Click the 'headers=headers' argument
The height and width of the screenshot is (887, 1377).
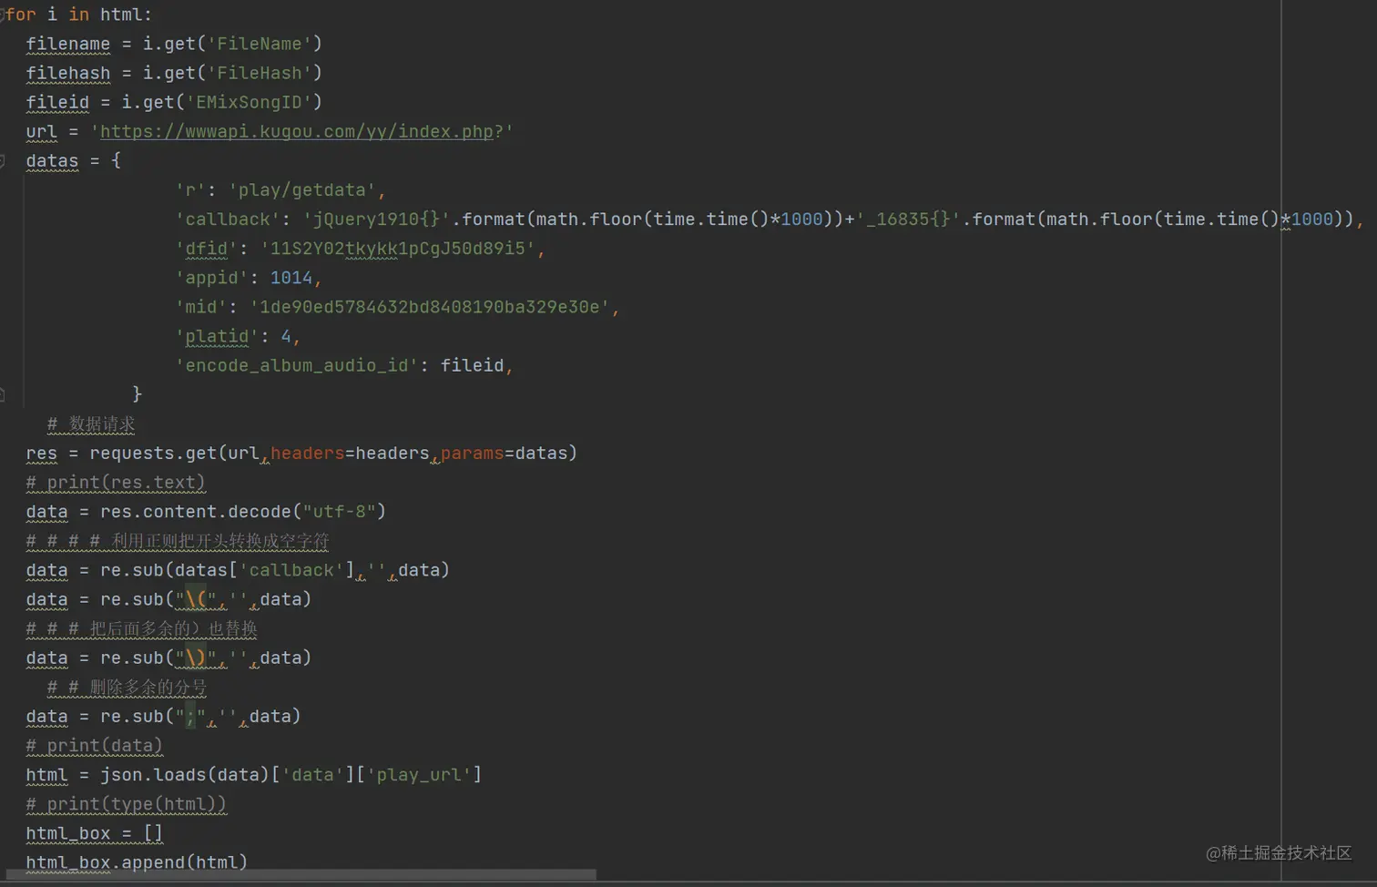(350, 454)
